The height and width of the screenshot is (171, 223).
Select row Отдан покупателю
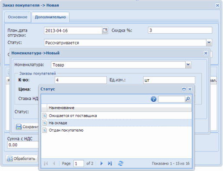coord(116,130)
